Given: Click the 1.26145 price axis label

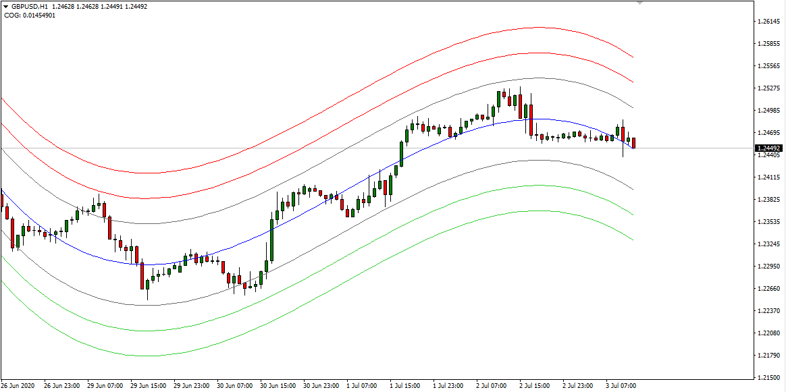Looking at the screenshot, I should coord(769,22).
